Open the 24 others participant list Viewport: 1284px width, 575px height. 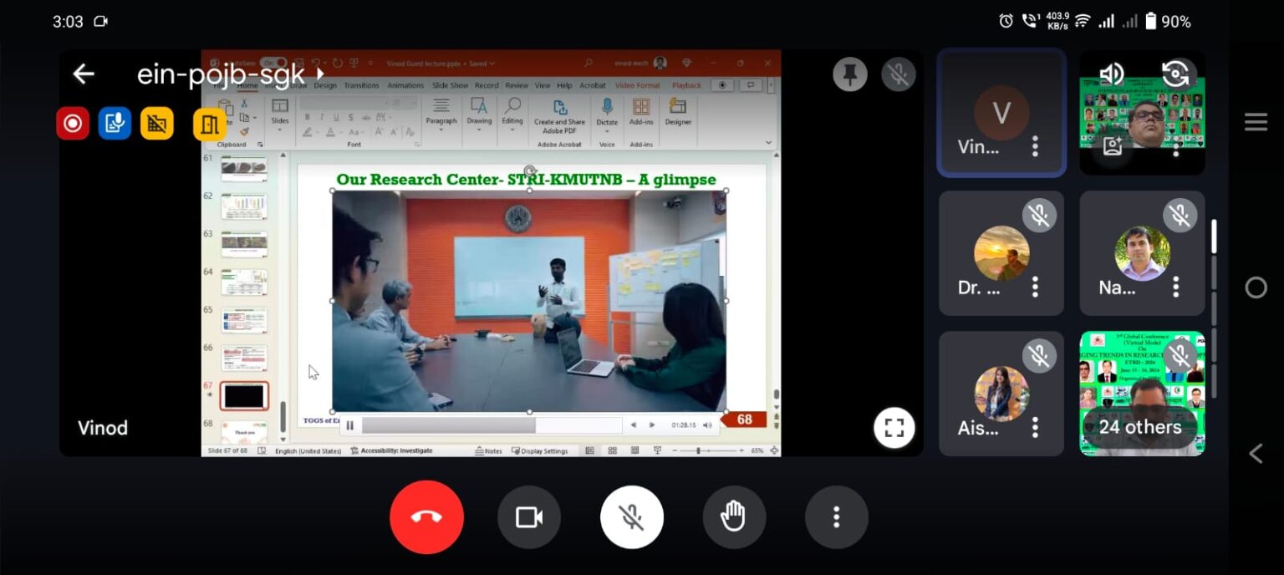1141,427
